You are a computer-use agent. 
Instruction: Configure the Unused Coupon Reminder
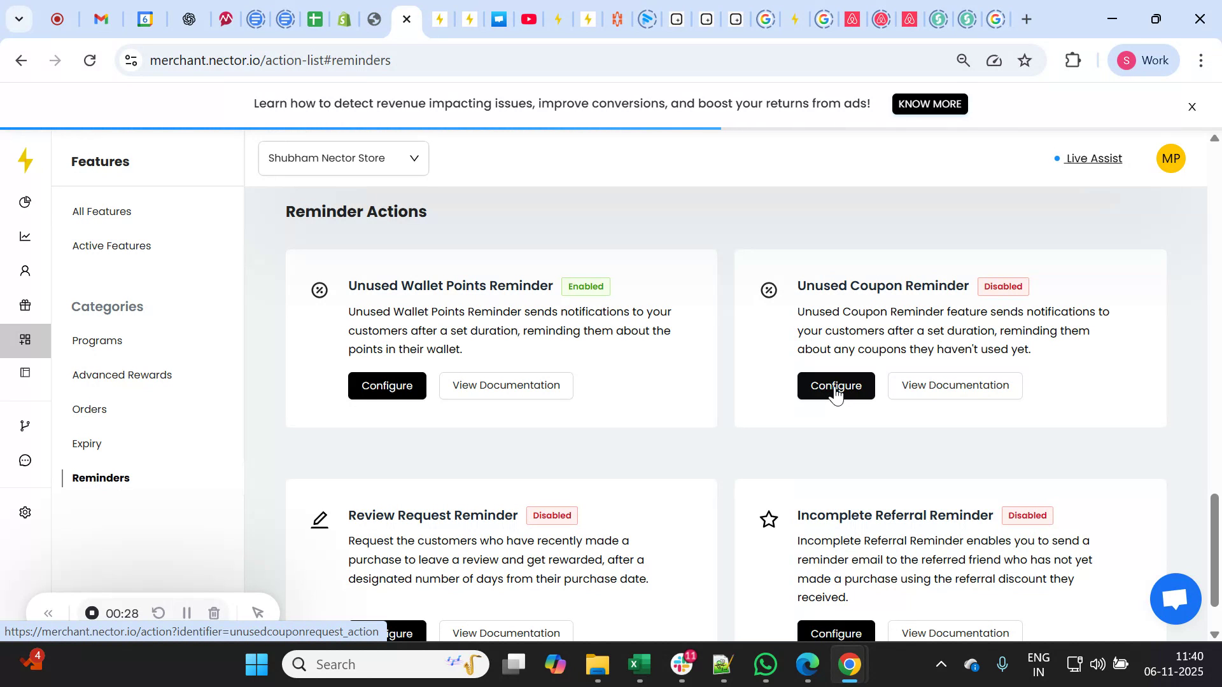[836, 385]
